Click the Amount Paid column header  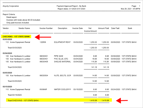(x=104, y=28)
